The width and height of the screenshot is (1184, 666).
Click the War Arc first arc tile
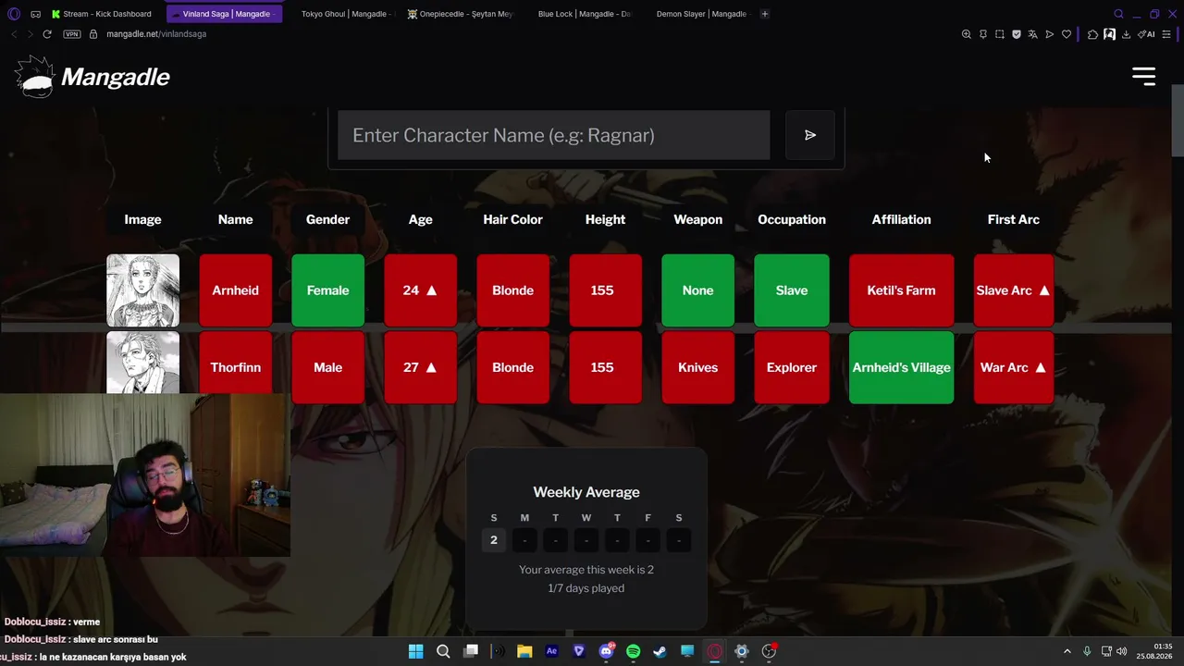[1014, 367]
